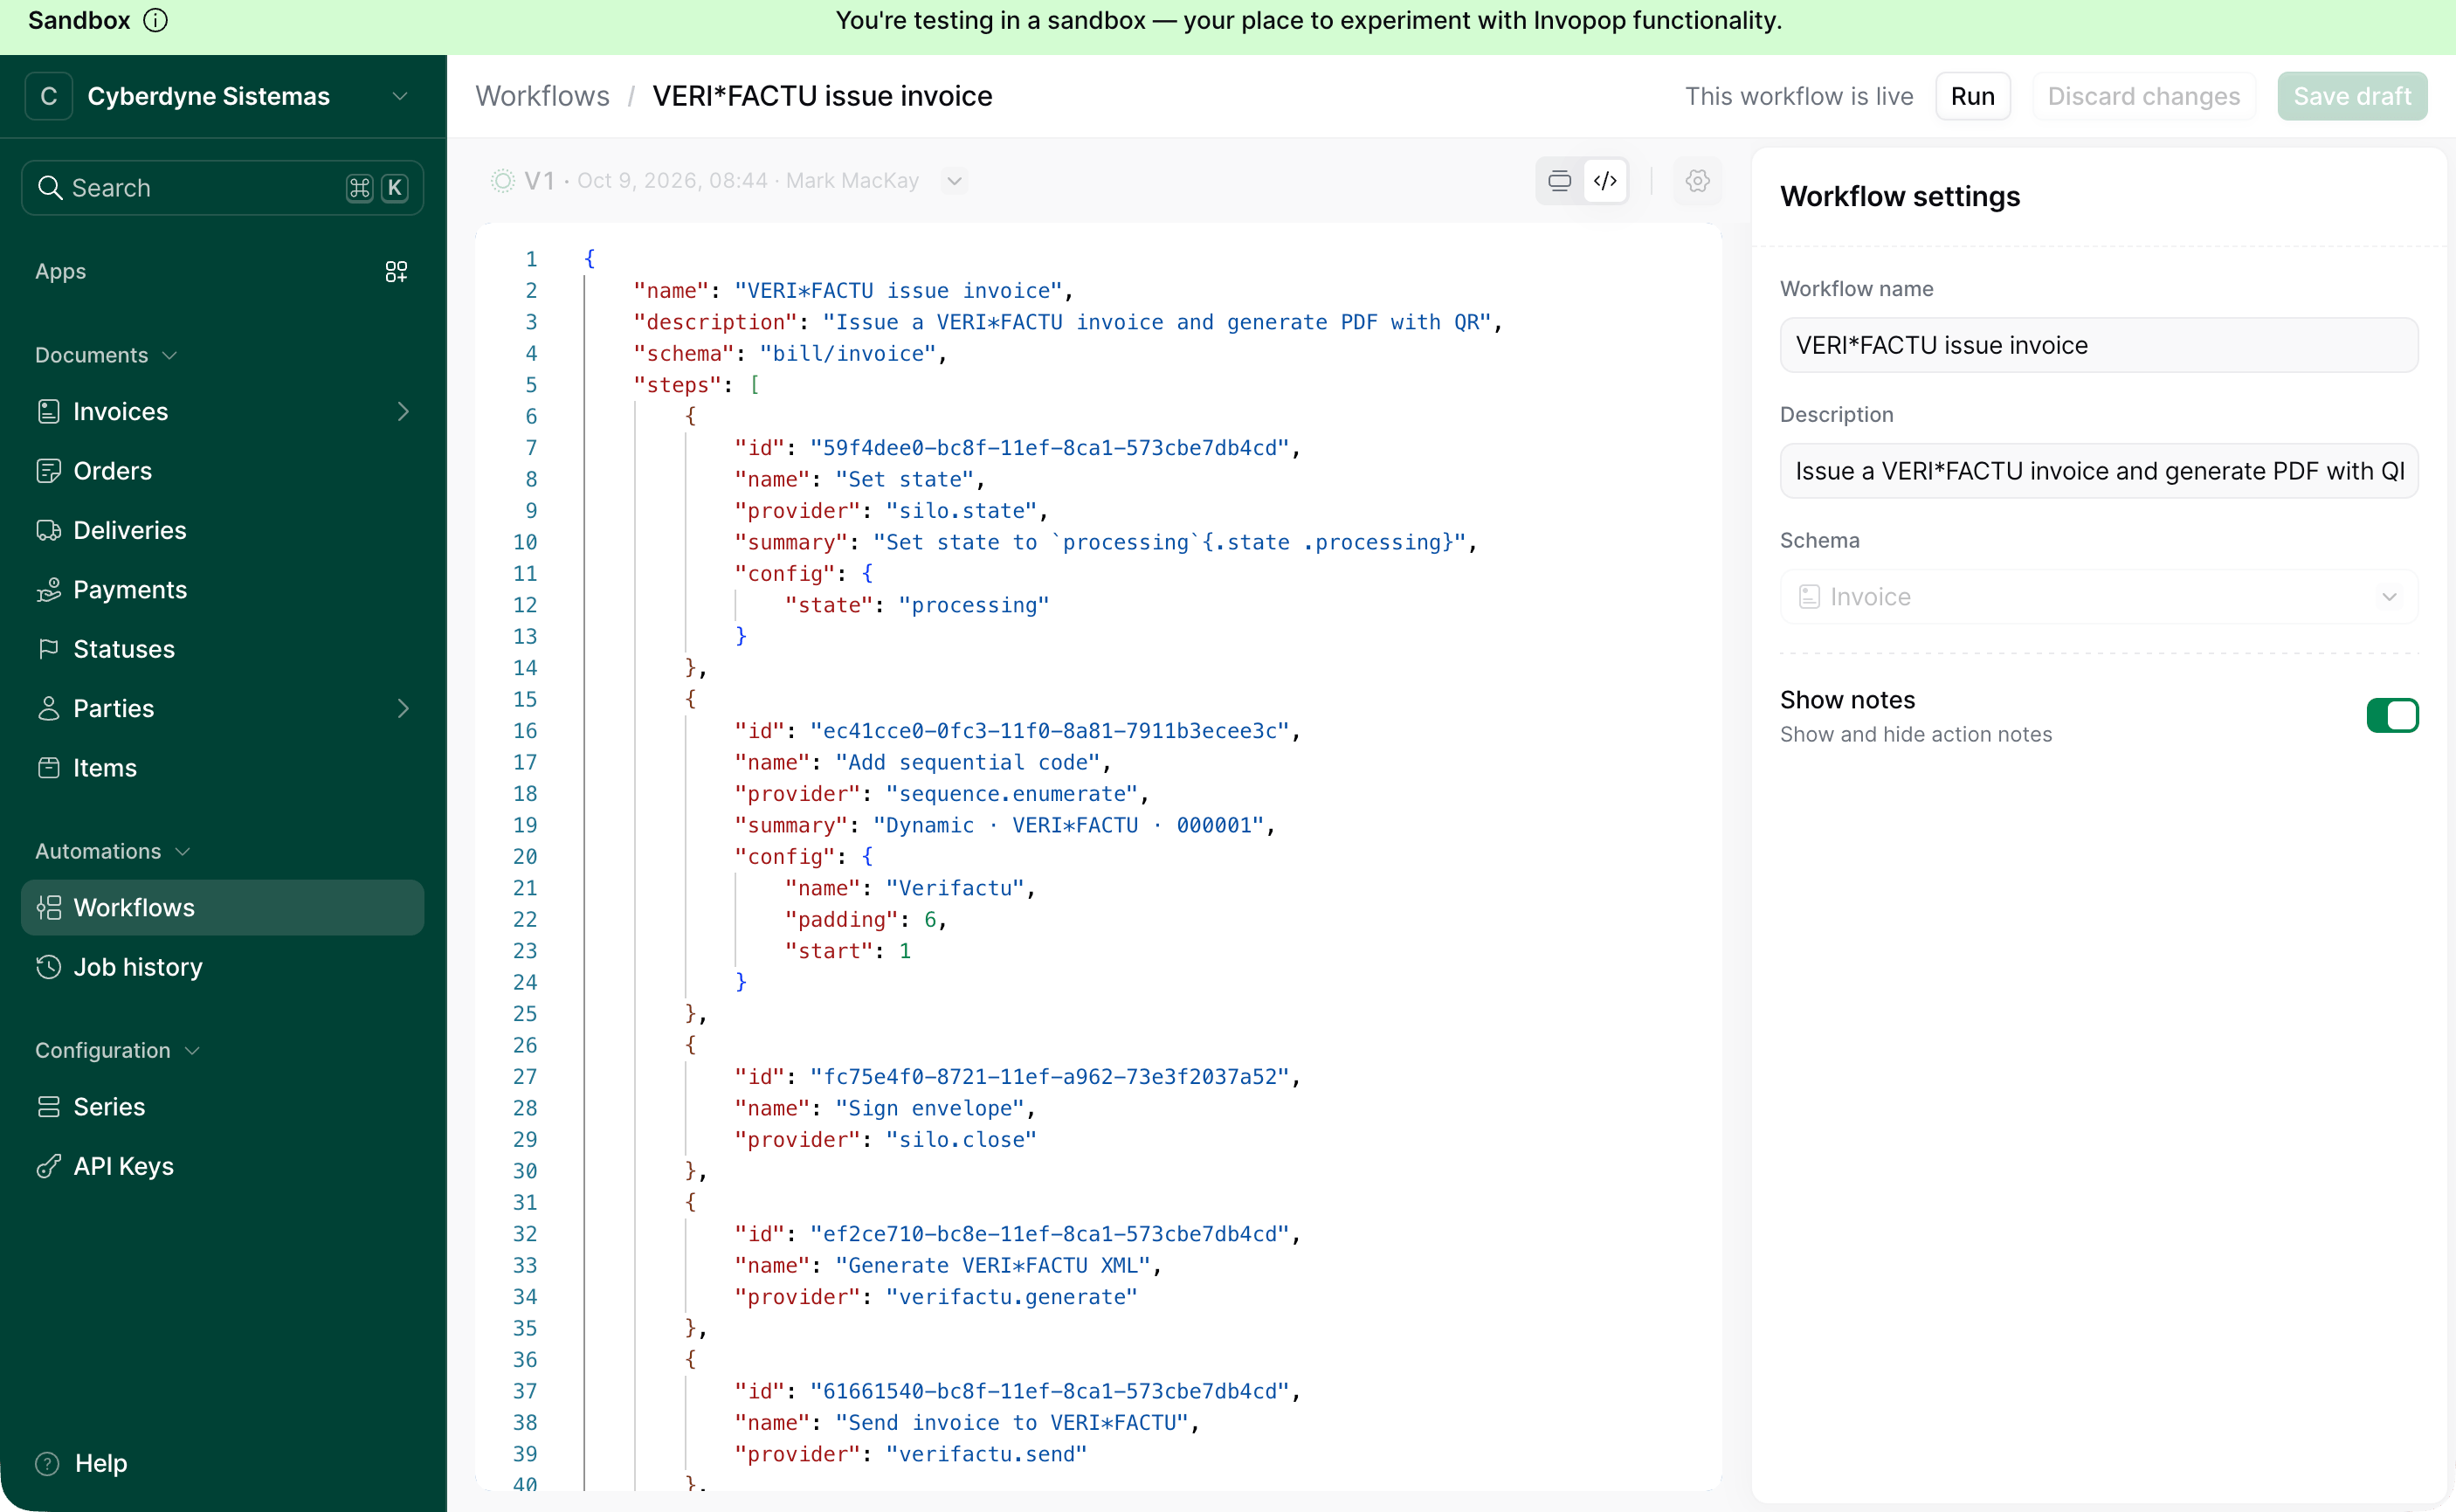Open the V1 version selector chevron

955,181
